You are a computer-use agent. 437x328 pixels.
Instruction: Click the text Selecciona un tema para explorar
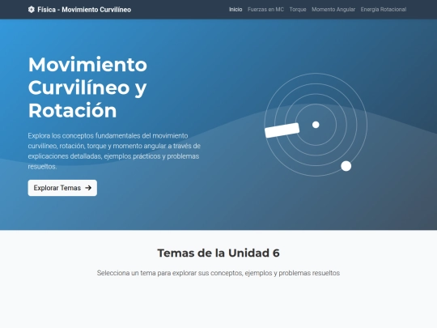218,273
